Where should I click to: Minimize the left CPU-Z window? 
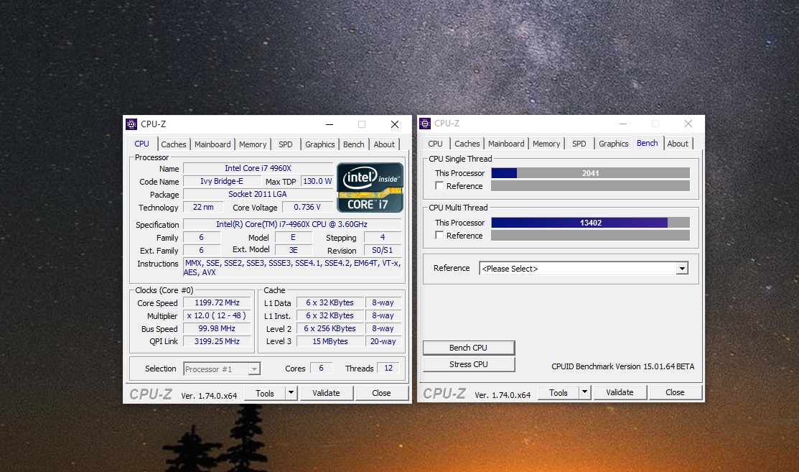[330, 124]
